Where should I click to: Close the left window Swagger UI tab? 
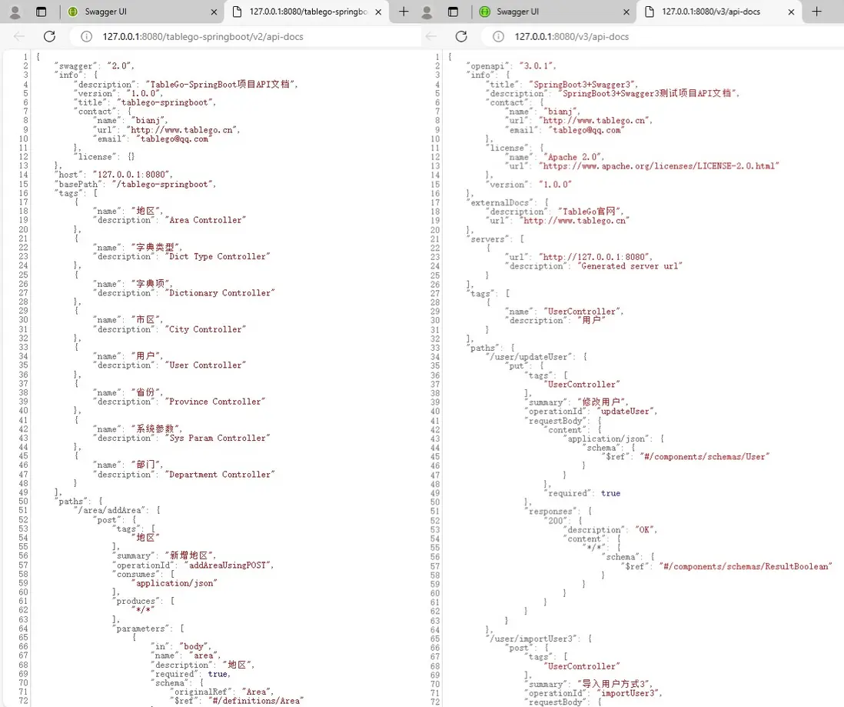click(x=214, y=12)
